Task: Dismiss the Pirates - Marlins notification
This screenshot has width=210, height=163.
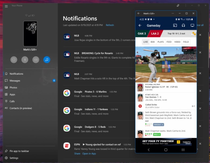Action: pos(200,91)
